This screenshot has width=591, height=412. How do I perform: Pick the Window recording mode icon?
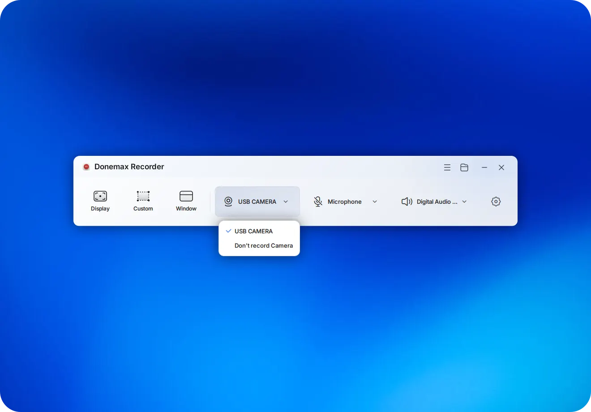(186, 196)
